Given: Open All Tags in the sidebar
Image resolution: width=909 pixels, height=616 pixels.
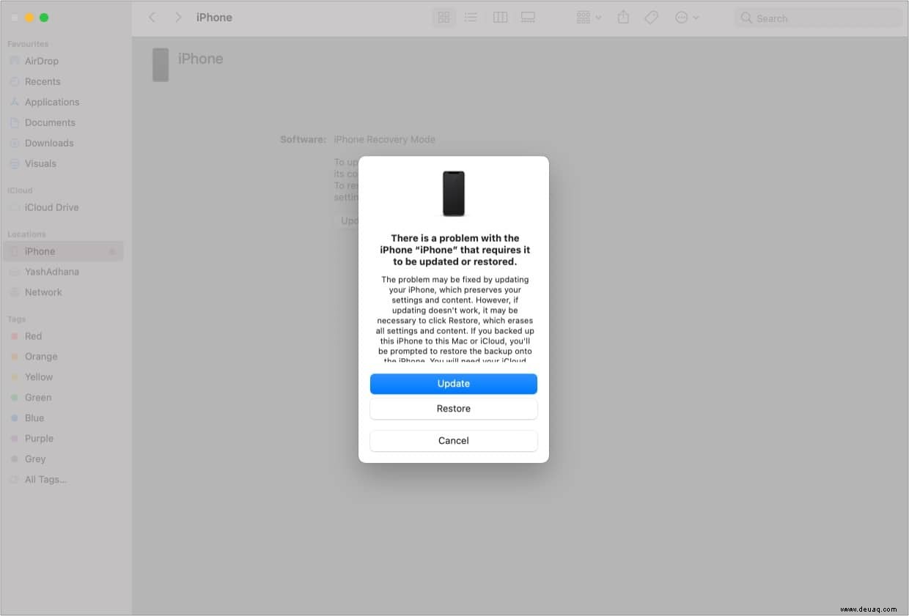Looking at the screenshot, I should [62, 480].
